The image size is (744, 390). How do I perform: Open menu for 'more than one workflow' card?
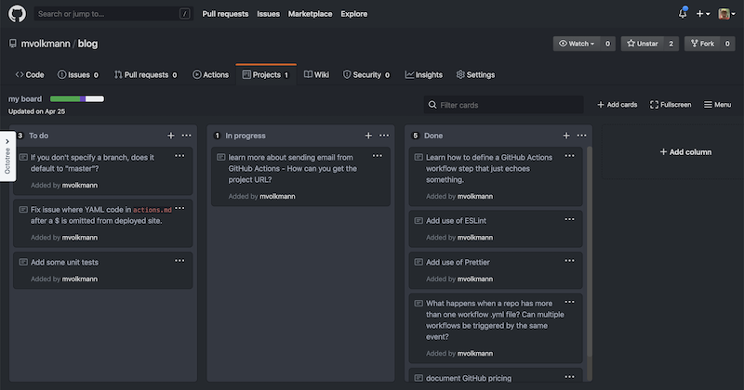pos(569,302)
